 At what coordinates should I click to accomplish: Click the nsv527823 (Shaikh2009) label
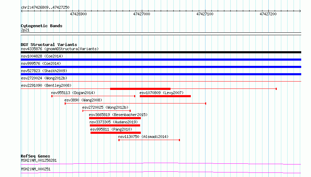(x=44, y=71)
